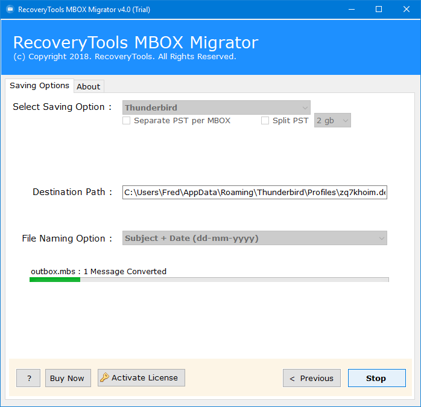Click the RecoveryTools app icon in title bar
The height and width of the screenshot is (407, 421).
[x=10, y=10]
